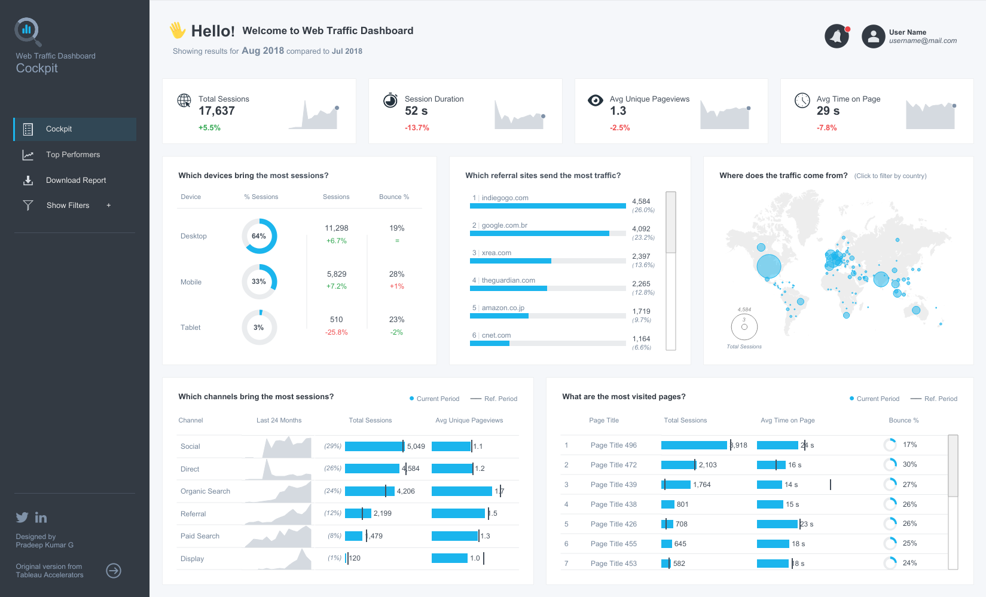Click the user avatar icon
986x597 pixels.
(873, 36)
